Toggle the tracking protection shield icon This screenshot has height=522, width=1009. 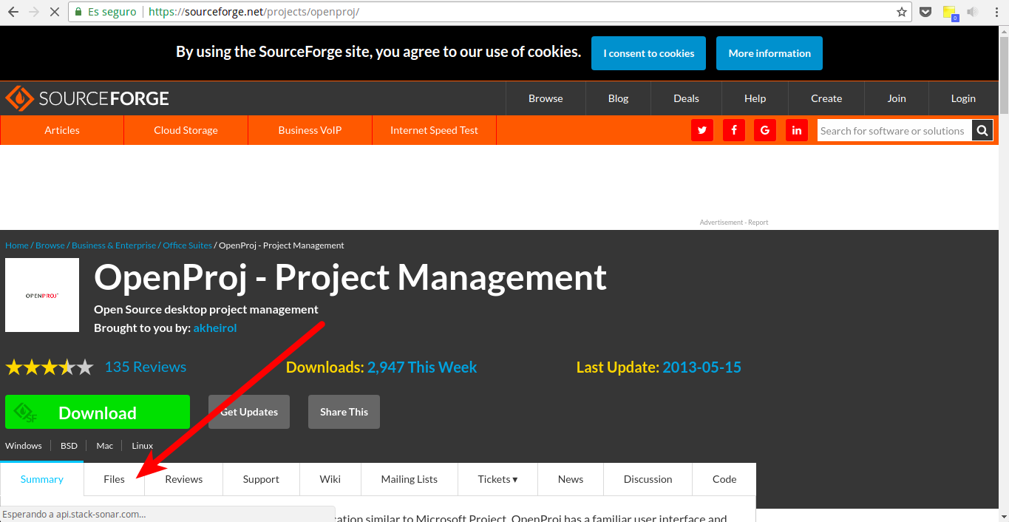[x=925, y=12]
